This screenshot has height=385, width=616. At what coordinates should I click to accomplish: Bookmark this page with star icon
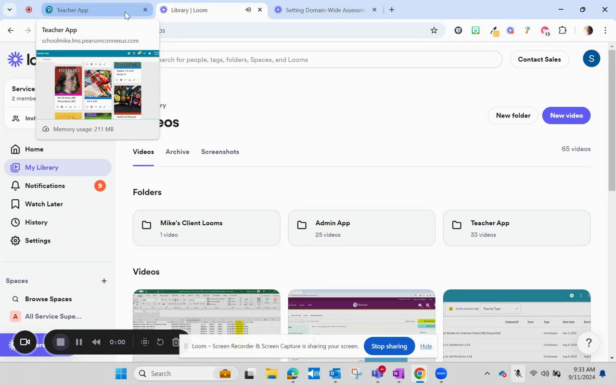(x=434, y=30)
